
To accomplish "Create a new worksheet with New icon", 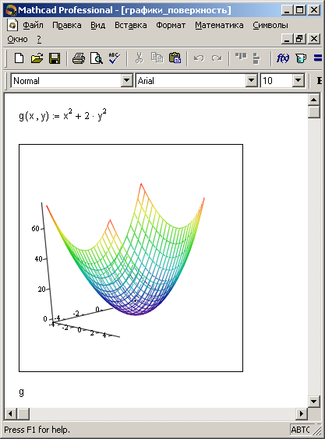I will click(x=19, y=58).
